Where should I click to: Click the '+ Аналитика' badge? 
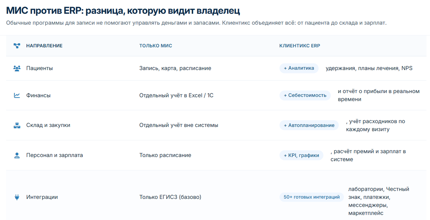point(299,68)
